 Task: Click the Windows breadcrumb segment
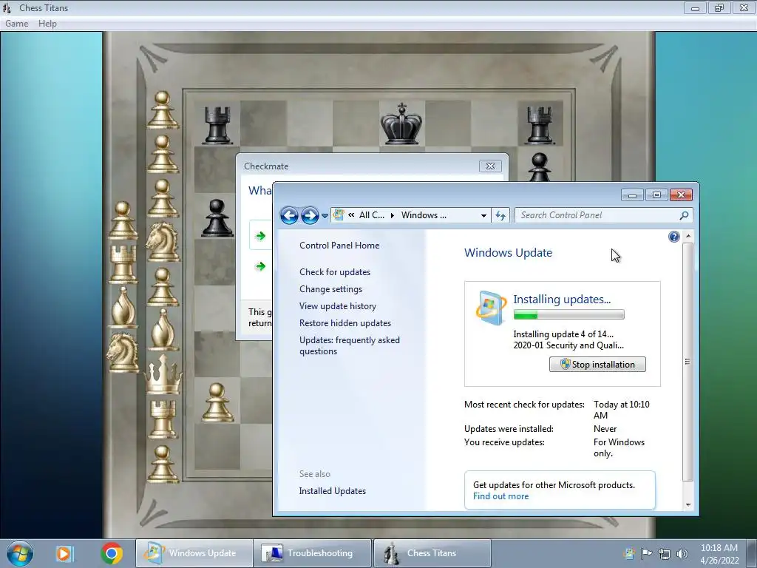(424, 215)
